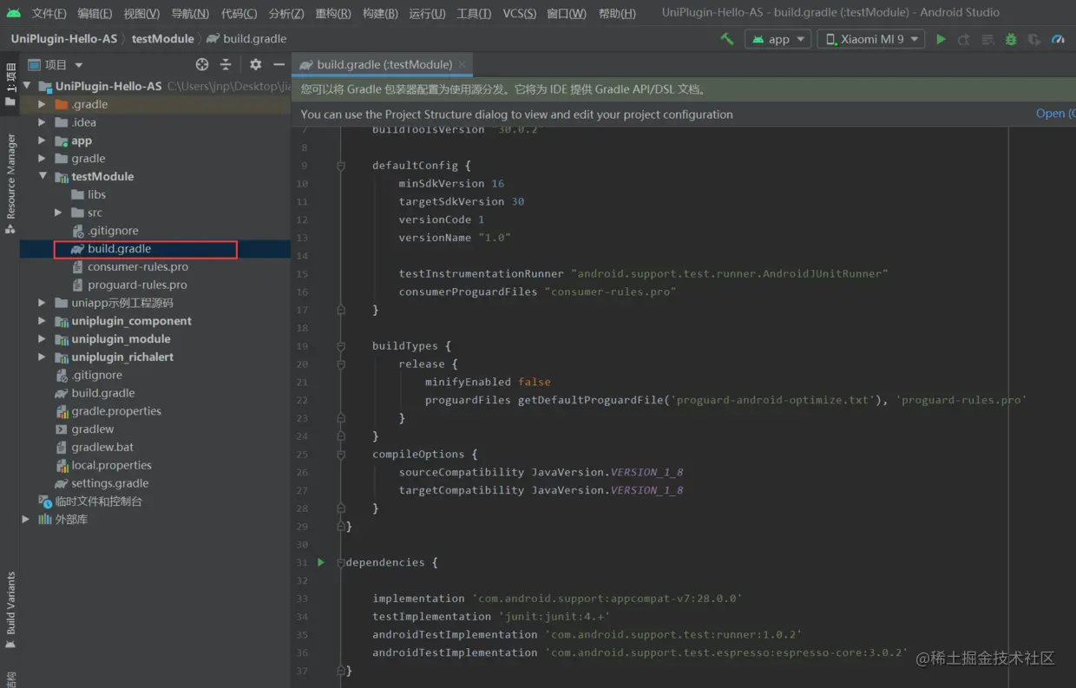Open the VCS(S) menu
This screenshot has height=688, width=1076.
pyautogui.click(x=520, y=13)
